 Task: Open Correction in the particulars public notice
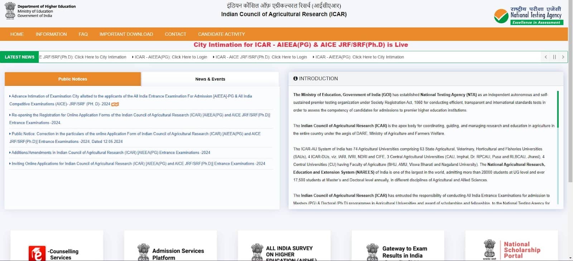point(135,137)
